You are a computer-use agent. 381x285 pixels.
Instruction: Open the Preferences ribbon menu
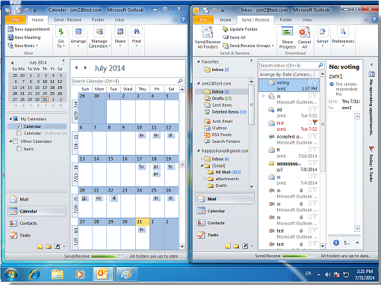[343, 37]
